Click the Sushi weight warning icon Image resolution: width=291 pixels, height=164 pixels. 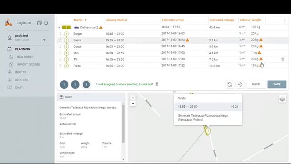261,40
